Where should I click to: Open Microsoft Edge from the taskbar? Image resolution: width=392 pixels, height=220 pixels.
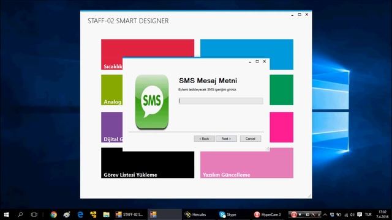click(80, 215)
